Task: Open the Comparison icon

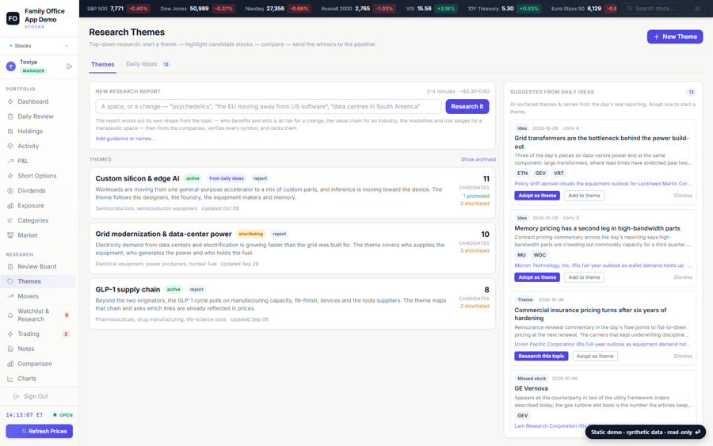Action: coord(10,364)
